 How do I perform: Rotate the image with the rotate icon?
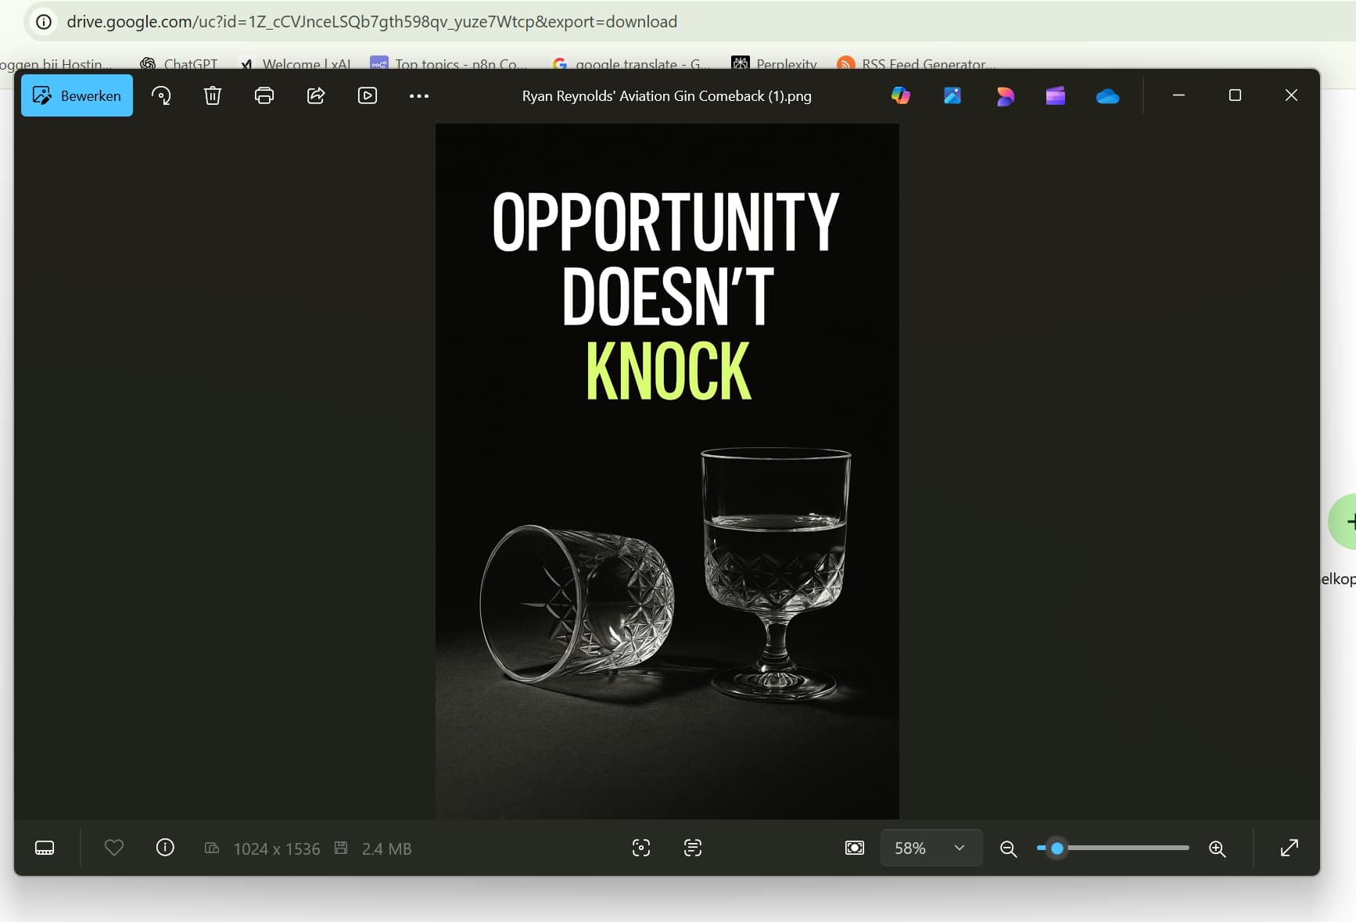(x=161, y=95)
